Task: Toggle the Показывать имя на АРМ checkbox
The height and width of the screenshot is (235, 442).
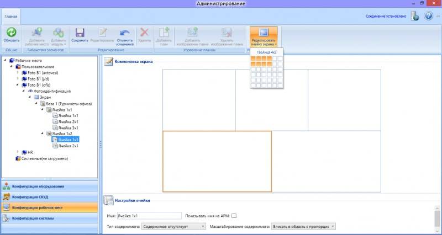Action: pyautogui.click(x=234, y=216)
